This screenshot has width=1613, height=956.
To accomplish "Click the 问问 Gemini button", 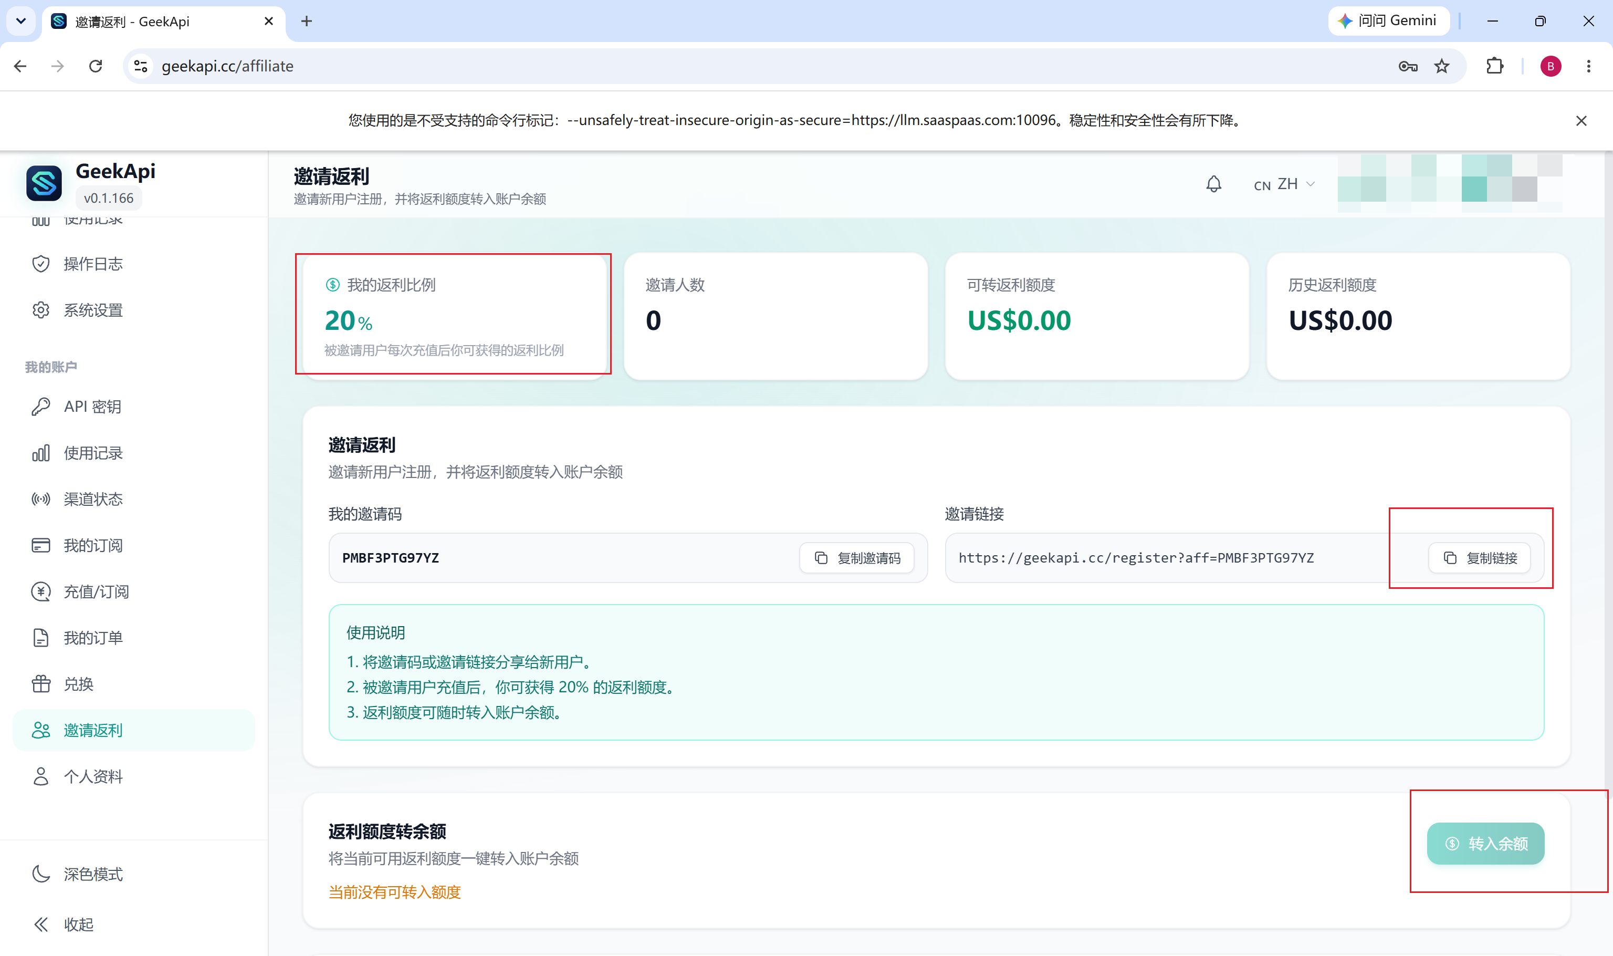I will [x=1389, y=20].
